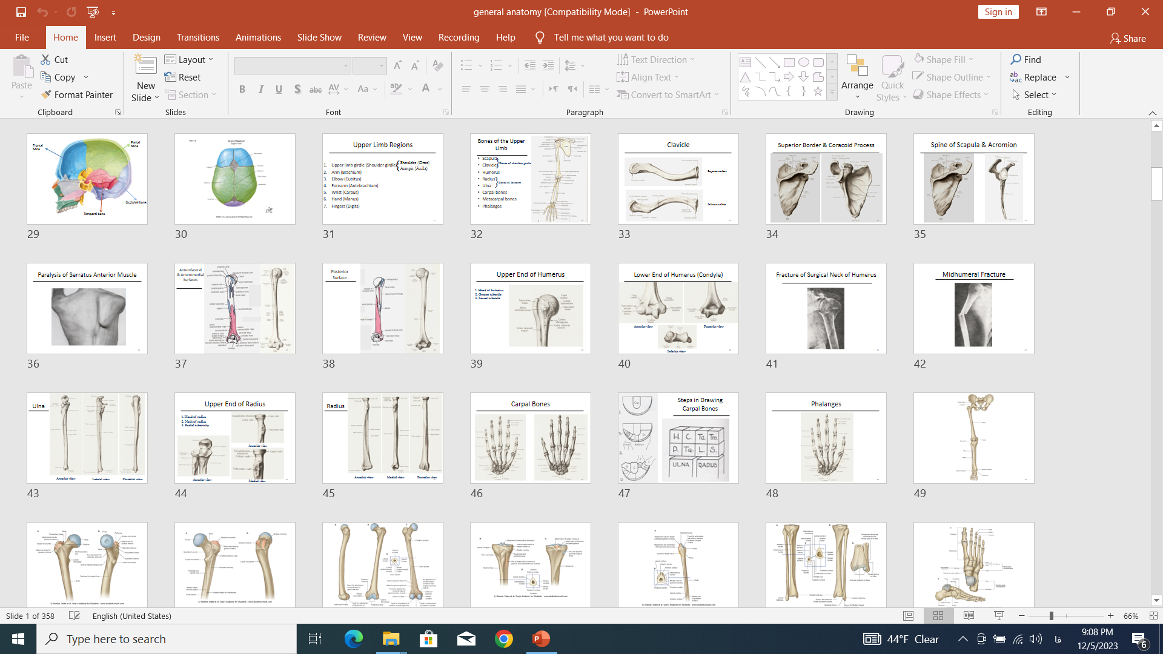Image resolution: width=1163 pixels, height=654 pixels.
Task: Click the Bold formatting icon
Action: point(241,88)
